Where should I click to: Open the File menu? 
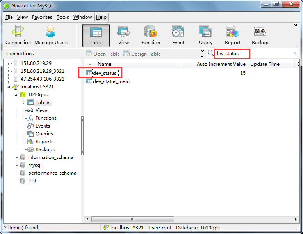tap(9, 17)
